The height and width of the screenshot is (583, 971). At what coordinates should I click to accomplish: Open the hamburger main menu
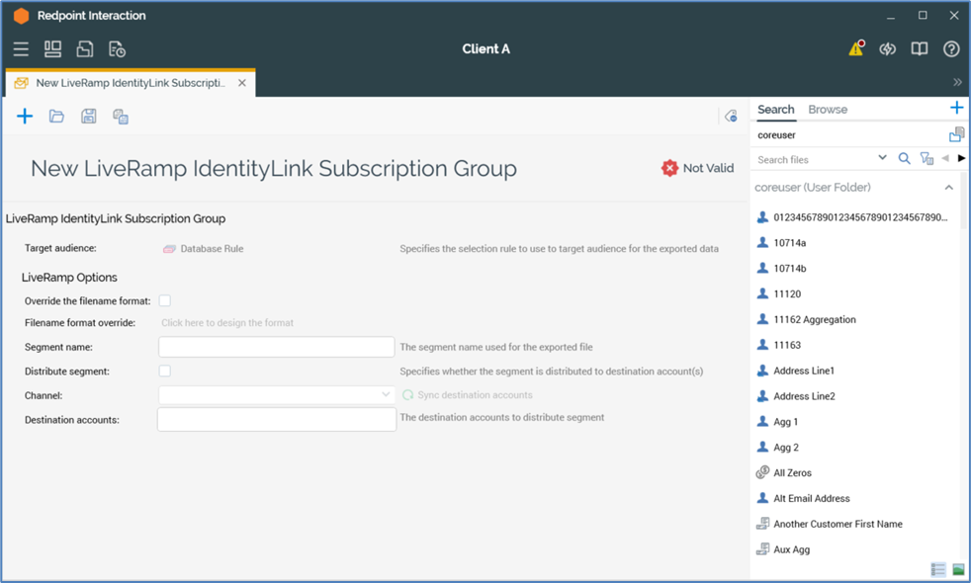point(21,49)
